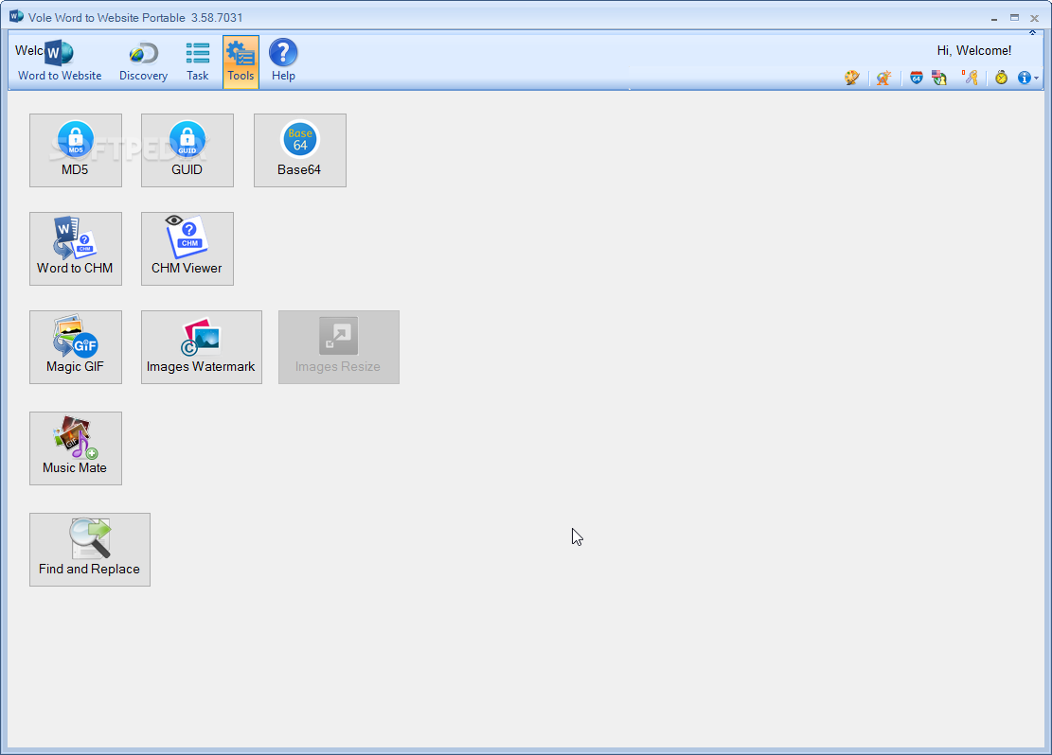This screenshot has width=1052, height=755.
Task: Launch the CHM Viewer tool
Action: pos(187,249)
